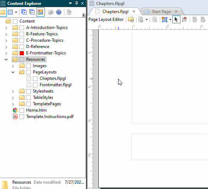Check the box beside Chapters.flpgl

(x=35, y=78)
